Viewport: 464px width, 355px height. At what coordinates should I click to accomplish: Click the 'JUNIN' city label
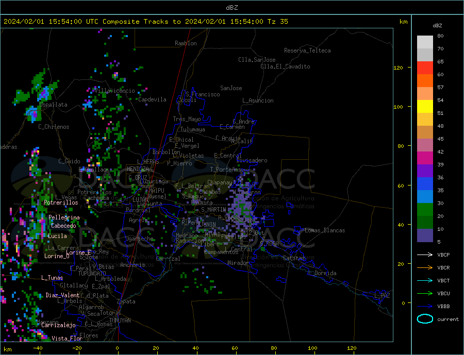(x=208, y=225)
